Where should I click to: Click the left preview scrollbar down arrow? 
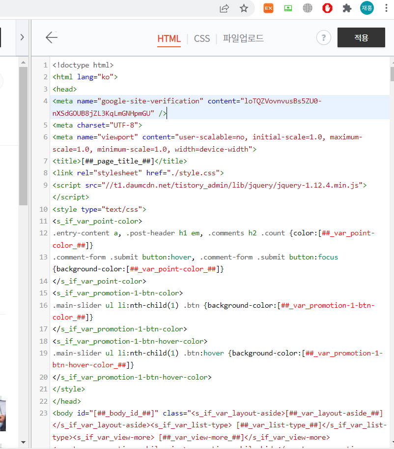[x=24, y=443]
